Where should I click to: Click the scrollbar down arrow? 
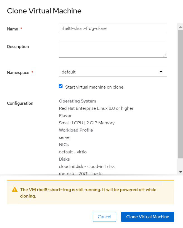pos(180,172)
